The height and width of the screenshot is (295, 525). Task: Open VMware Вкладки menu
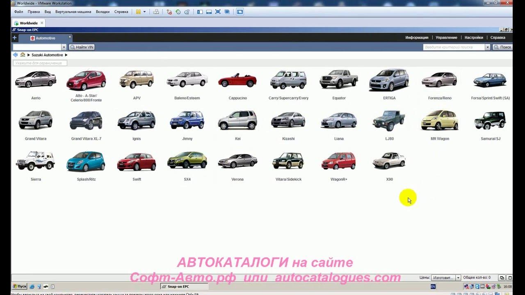click(103, 12)
